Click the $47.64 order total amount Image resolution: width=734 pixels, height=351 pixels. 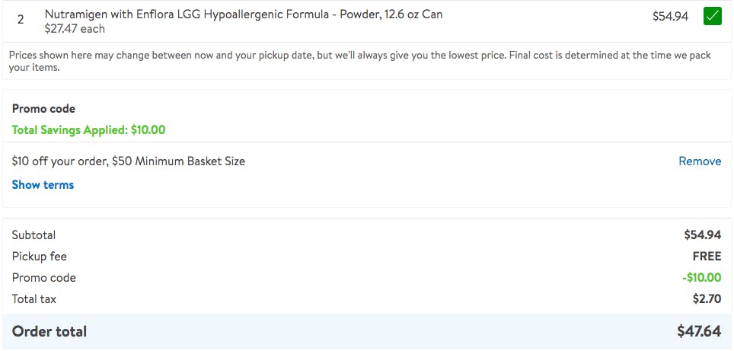[x=699, y=331]
